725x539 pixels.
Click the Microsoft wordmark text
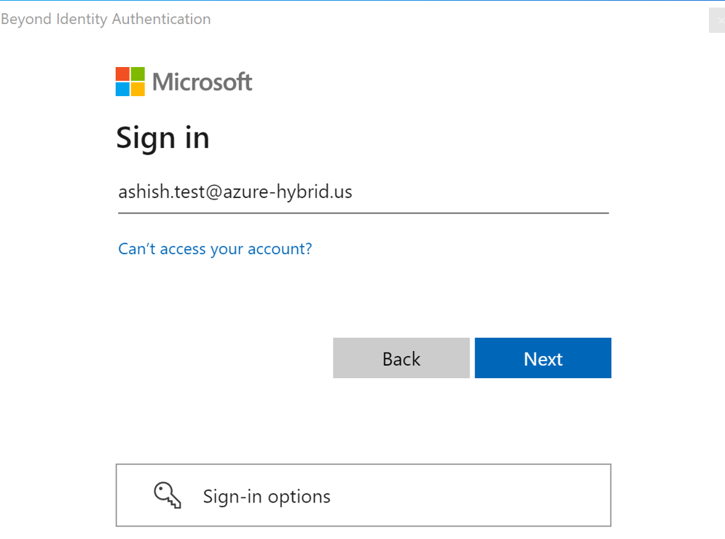click(202, 82)
